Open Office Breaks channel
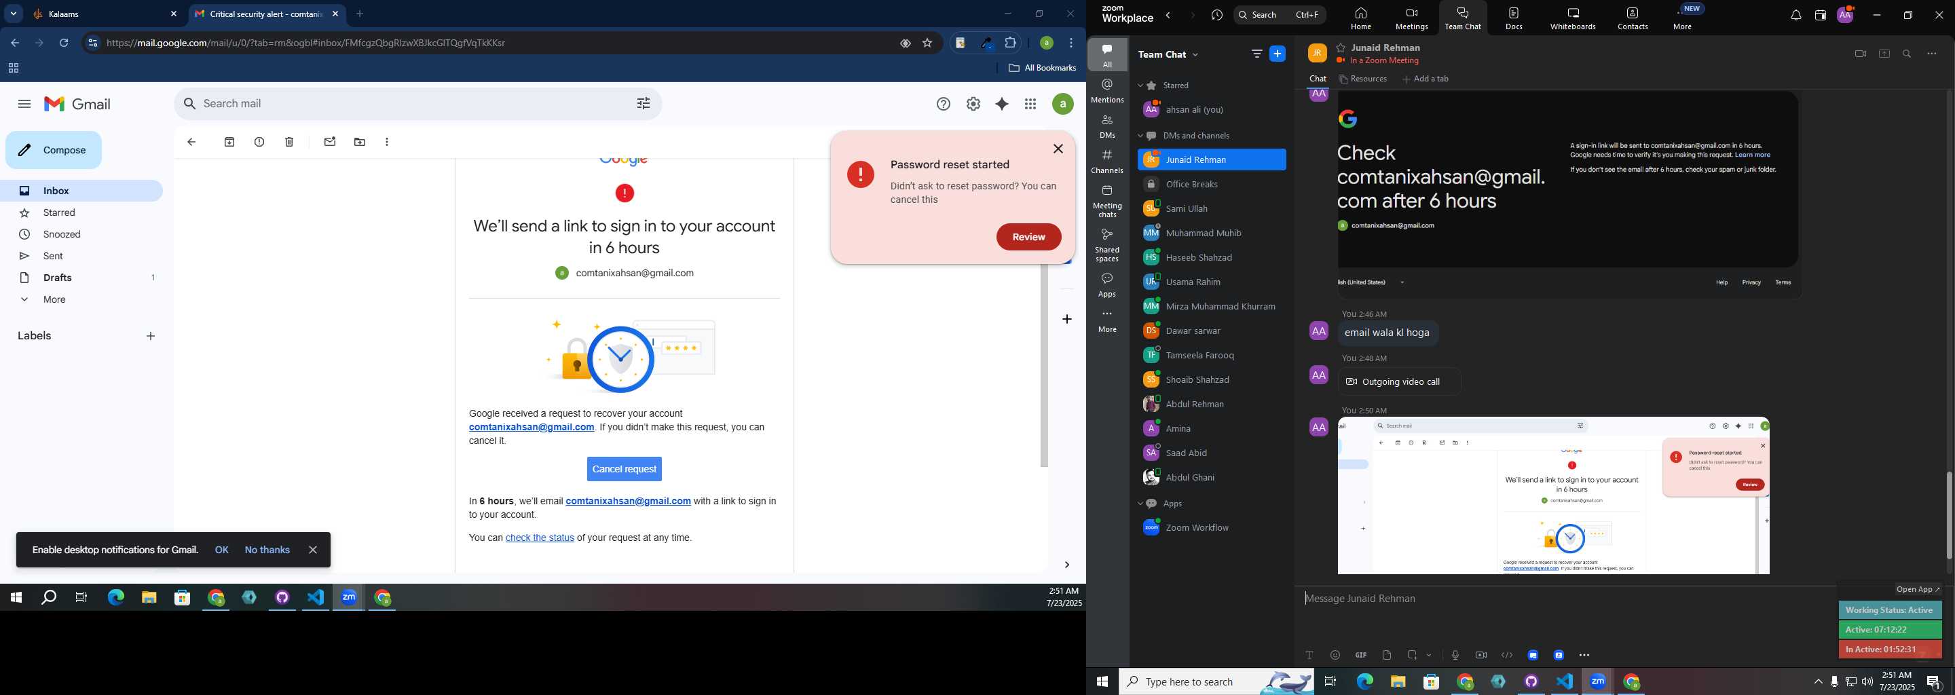This screenshot has height=695, width=1955. [1211, 185]
